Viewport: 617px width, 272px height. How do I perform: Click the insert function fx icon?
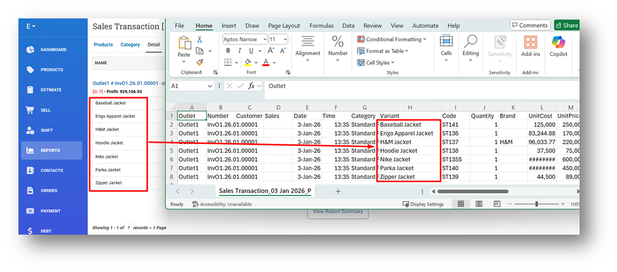pos(252,86)
